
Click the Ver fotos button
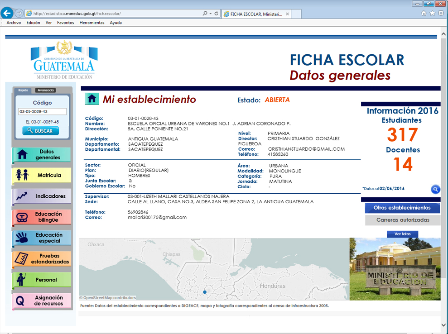[402, 234]
